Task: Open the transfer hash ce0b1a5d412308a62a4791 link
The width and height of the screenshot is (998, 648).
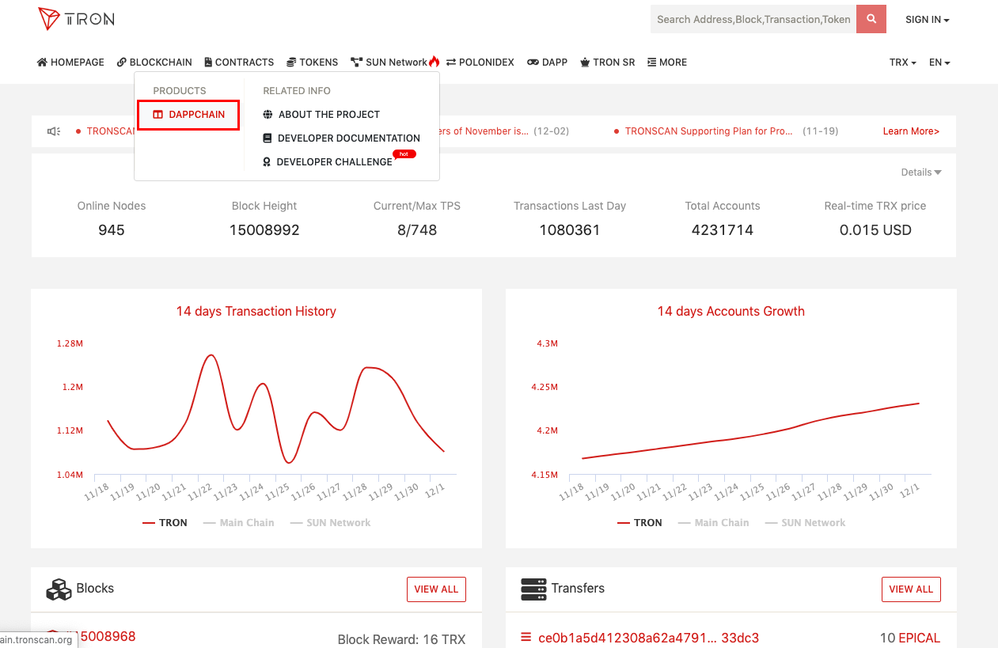Action: (648, 638)
